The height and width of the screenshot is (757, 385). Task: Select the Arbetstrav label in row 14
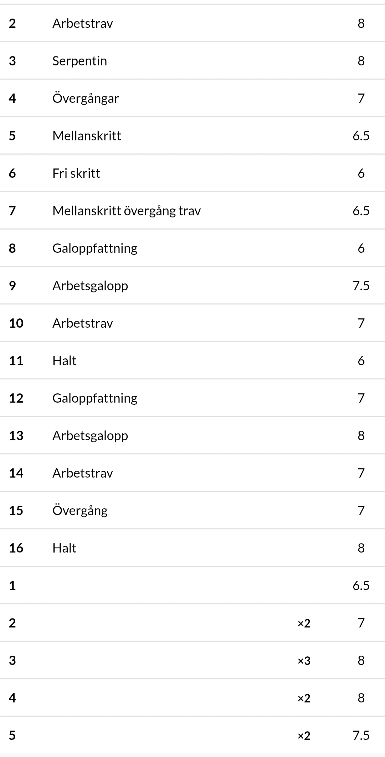pos(82,473)
